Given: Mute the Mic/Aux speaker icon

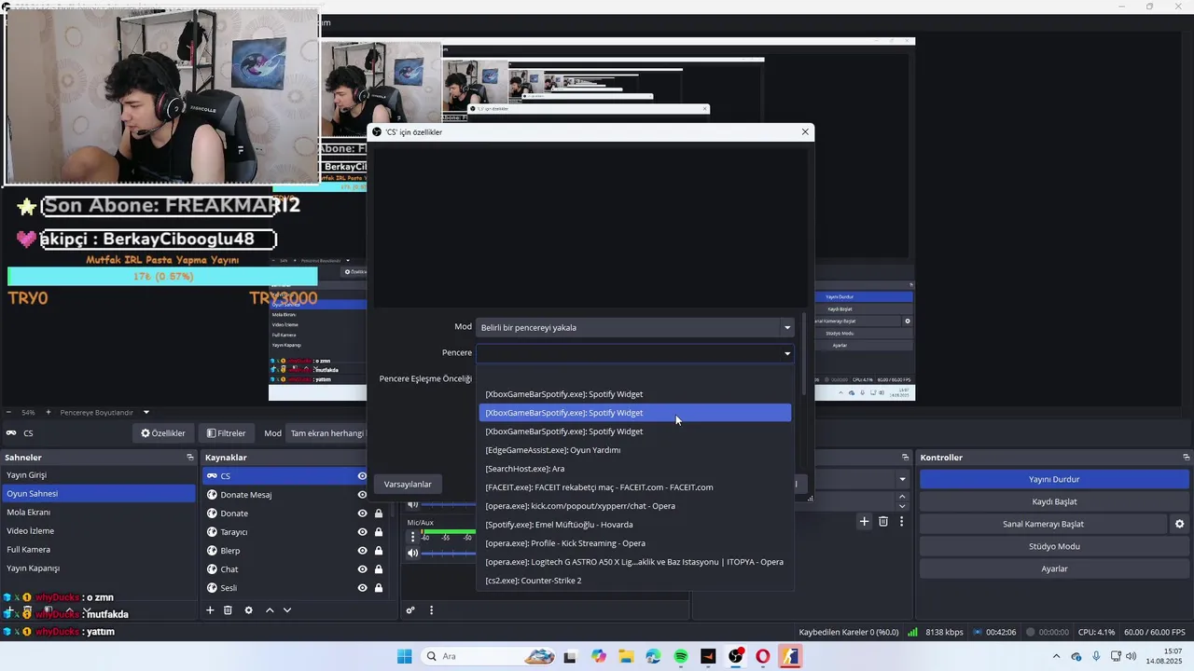Looking at the screenshot, I should pyautogui.click(x=412, y=553).
